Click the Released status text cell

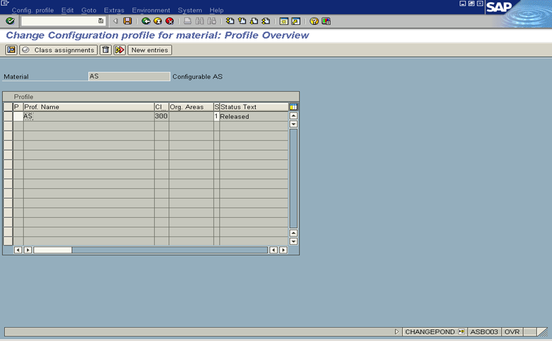254,116
